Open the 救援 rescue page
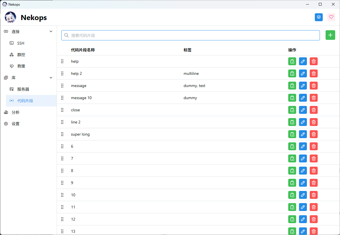This screenshot has height=235, width=340. [21, 66]
